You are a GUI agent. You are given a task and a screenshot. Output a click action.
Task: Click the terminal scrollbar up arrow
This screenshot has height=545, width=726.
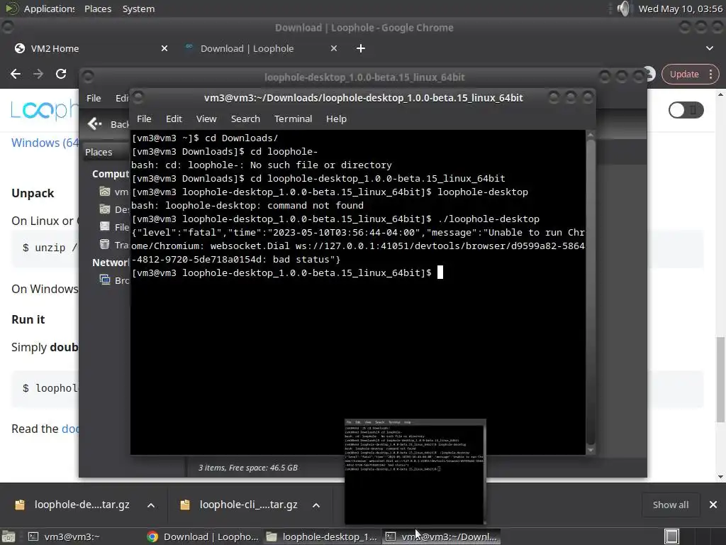(x=591, y=135)
